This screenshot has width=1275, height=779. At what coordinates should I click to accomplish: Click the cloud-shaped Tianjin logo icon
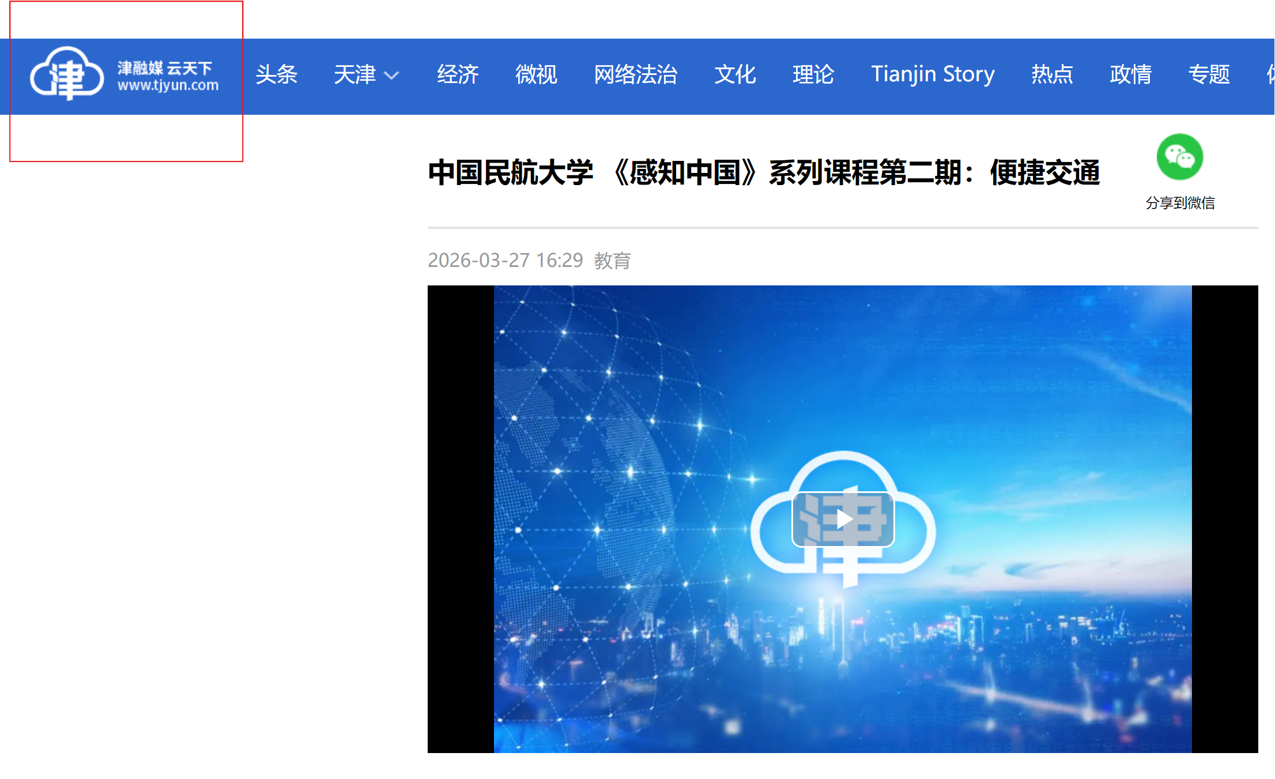click(67, 74)
